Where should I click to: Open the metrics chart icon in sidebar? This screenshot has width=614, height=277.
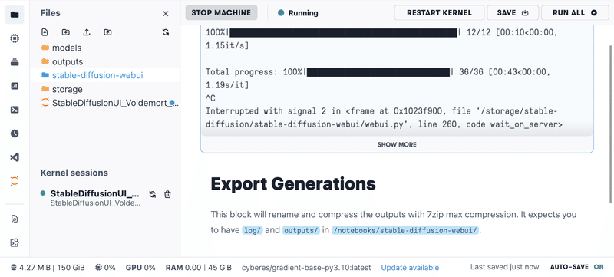pos(15,86)
